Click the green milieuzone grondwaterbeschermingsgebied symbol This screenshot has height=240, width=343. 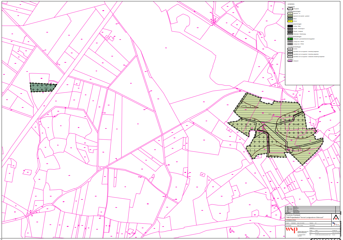[x=290, y=39]
